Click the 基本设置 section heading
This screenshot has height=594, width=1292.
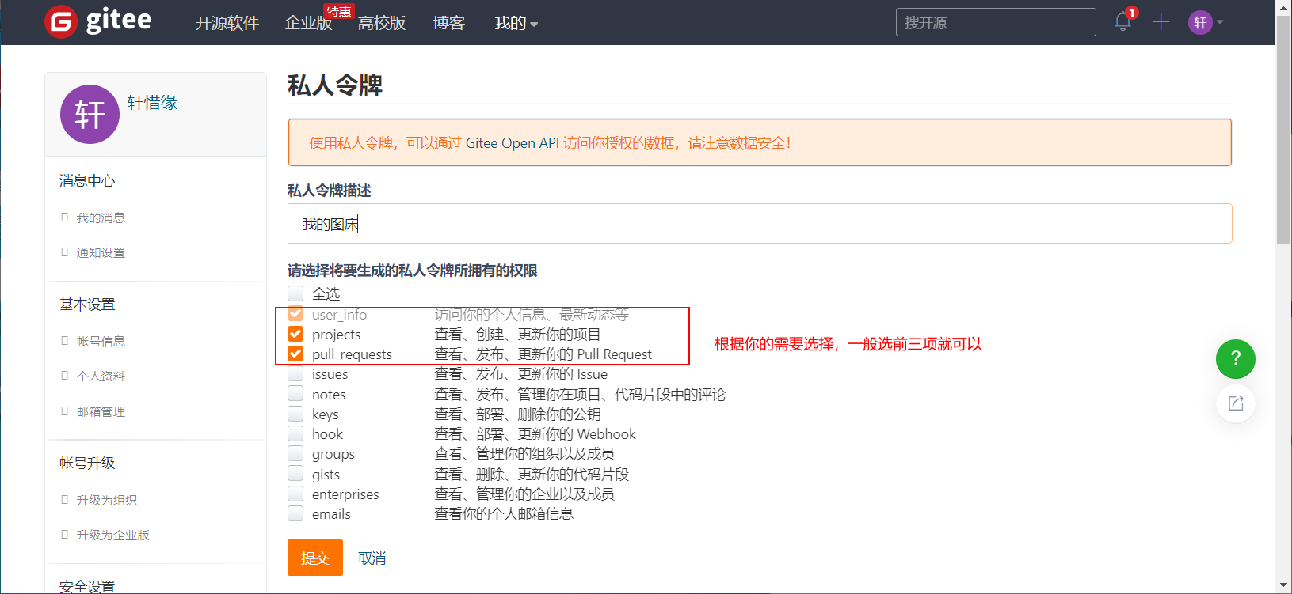pyautogui.click(x=87, y=305)
